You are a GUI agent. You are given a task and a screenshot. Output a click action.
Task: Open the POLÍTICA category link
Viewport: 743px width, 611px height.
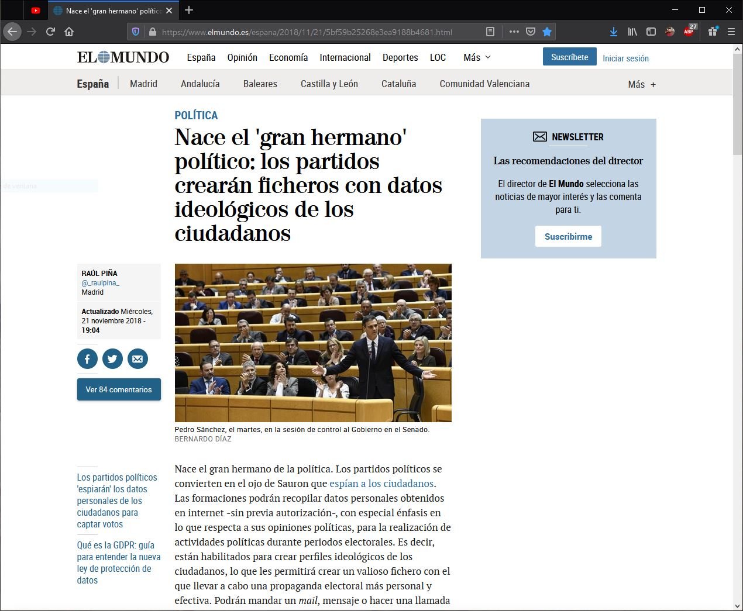coord(196,115)
